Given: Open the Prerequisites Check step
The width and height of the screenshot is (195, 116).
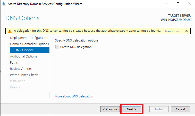Looking at the screenshot, I should click(24, 75).
